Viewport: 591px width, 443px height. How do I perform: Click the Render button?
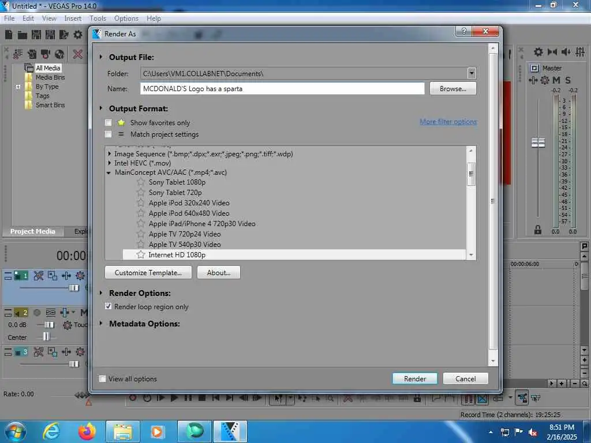tap(414, 378)
